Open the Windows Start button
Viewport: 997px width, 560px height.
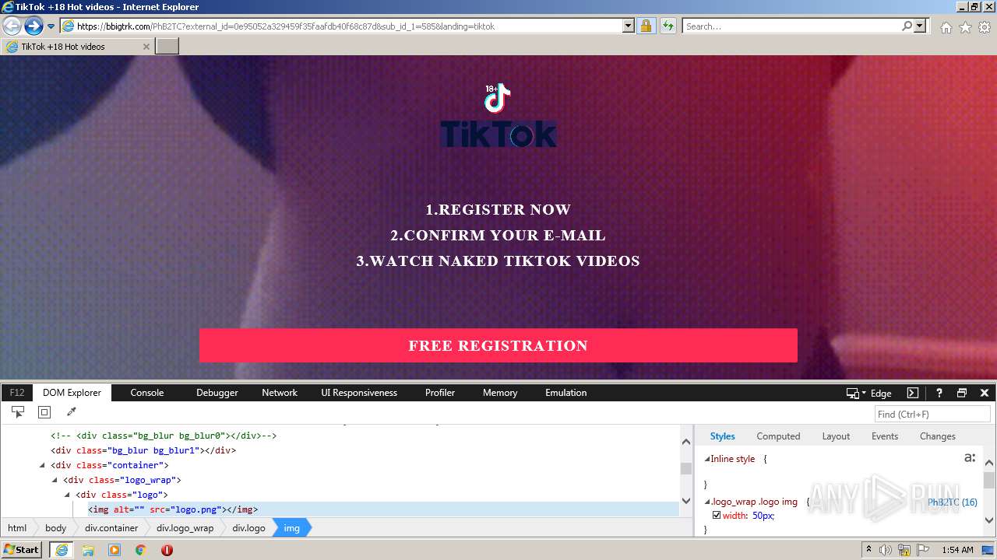coord(22,549)
